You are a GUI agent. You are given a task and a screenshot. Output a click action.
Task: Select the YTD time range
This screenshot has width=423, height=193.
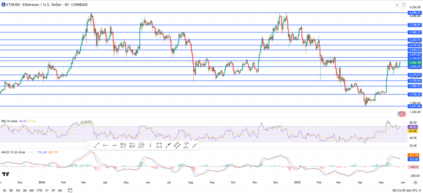tap(39, 190)
